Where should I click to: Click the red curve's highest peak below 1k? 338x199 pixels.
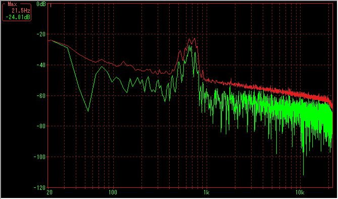point(195,38)
